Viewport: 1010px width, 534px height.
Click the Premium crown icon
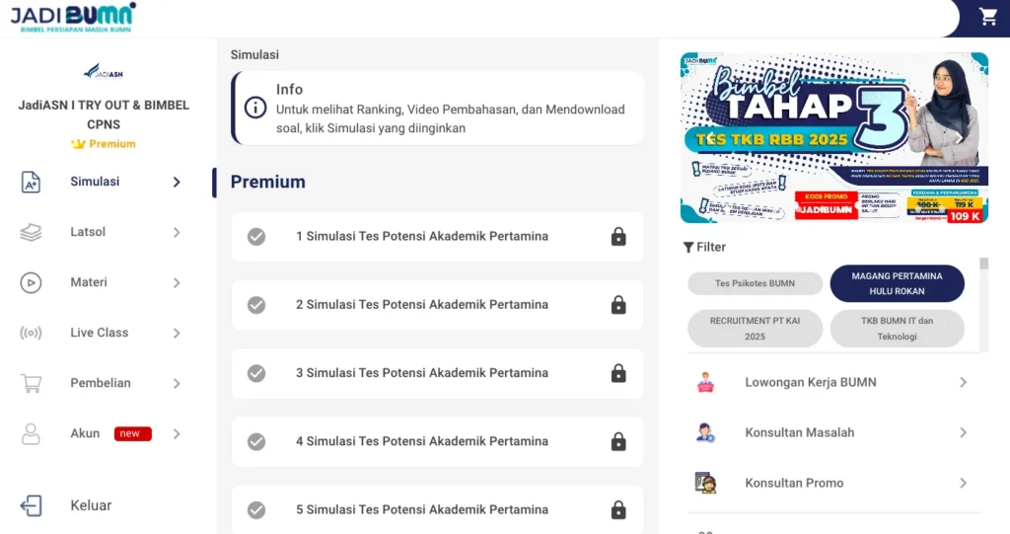tap(78, 144)
